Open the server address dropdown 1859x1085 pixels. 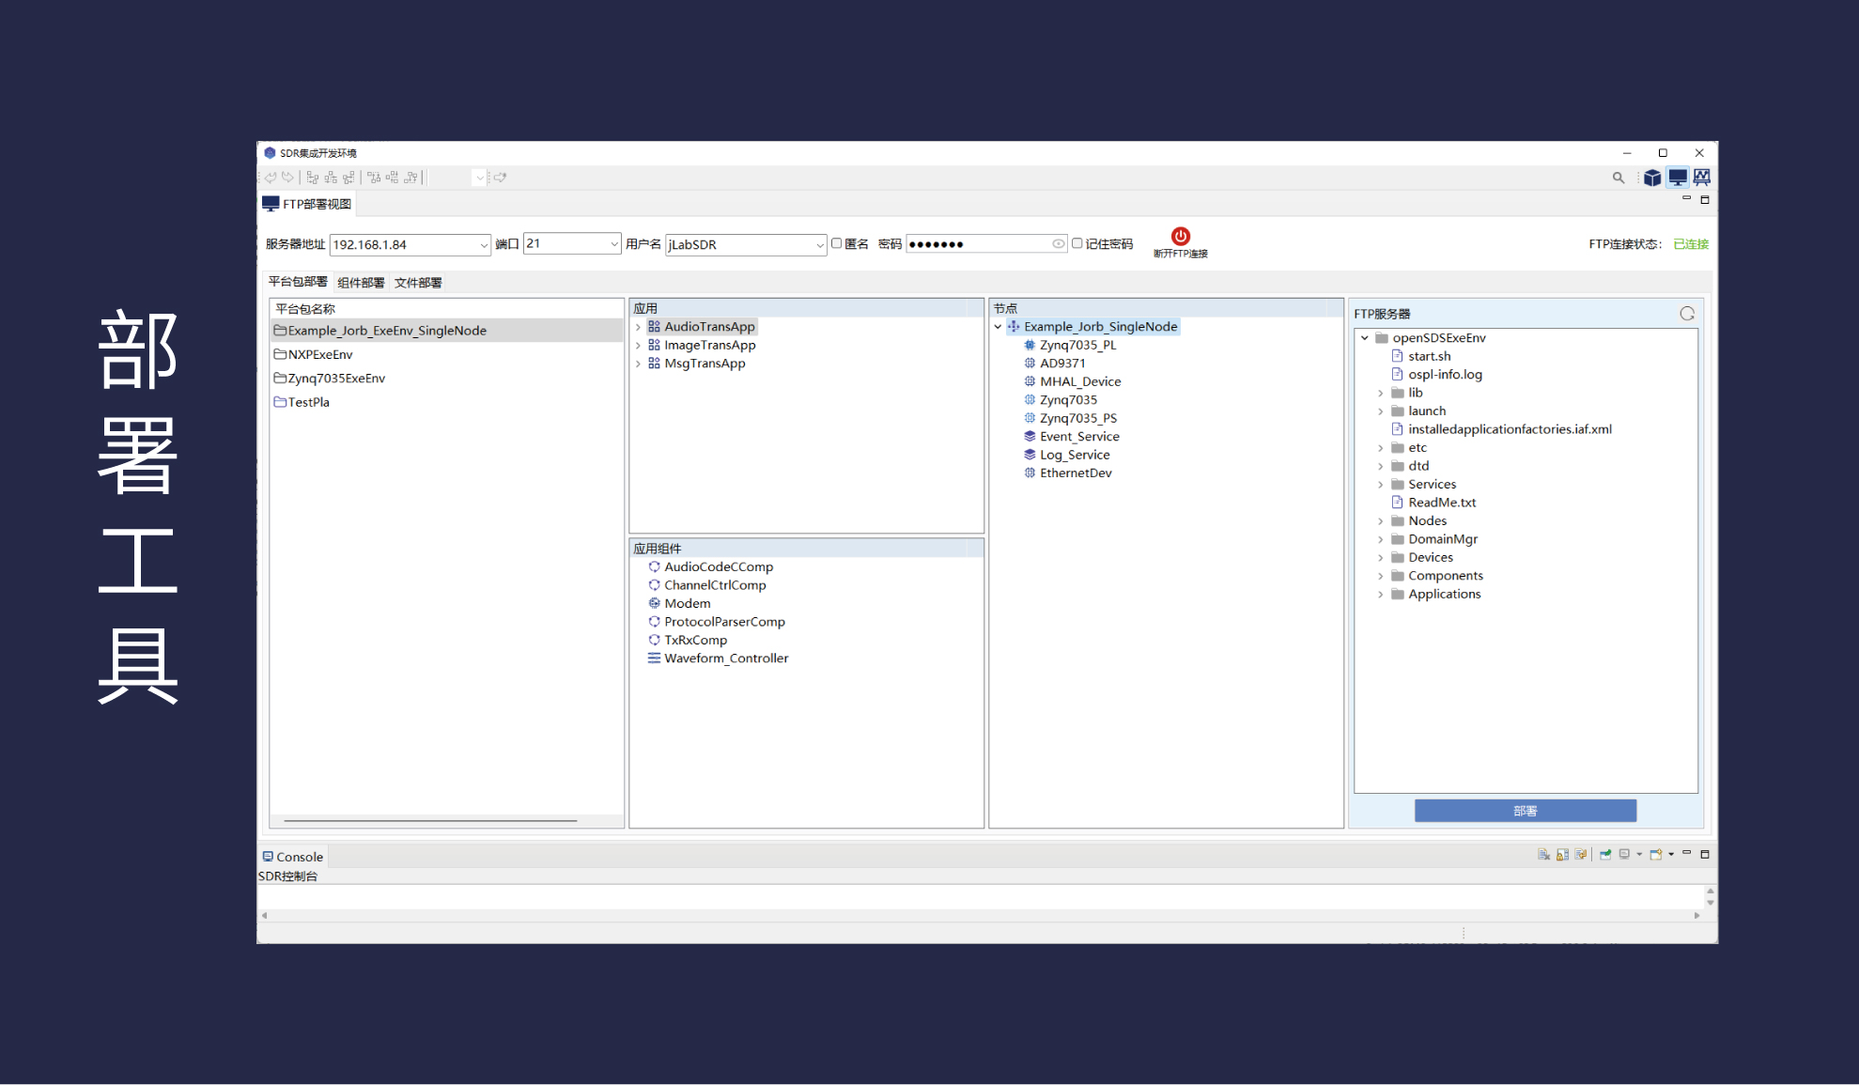point(484,245)
